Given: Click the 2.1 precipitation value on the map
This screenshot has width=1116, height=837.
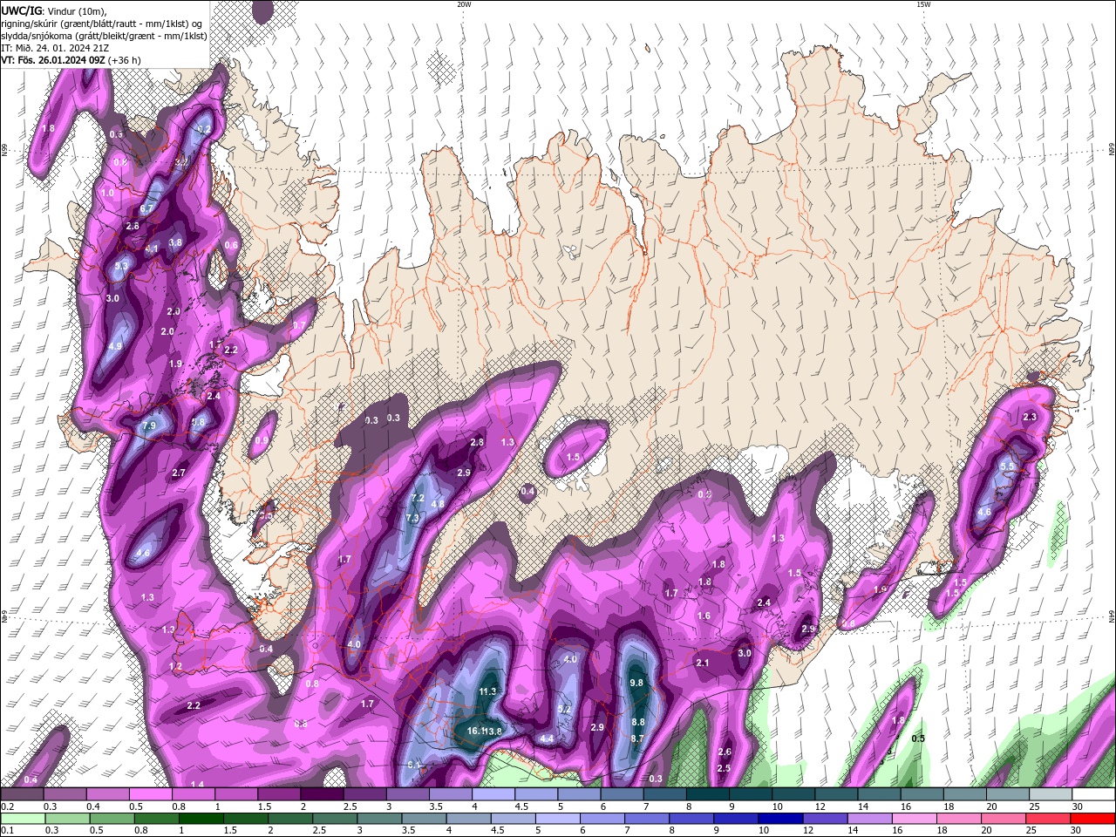Looking at the screenshot, I should (703, 663).
